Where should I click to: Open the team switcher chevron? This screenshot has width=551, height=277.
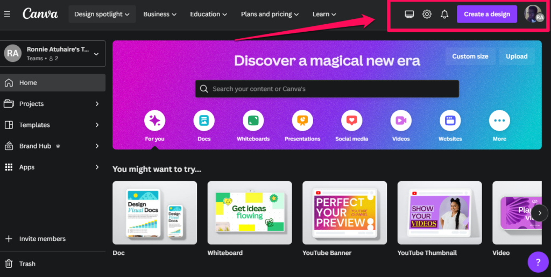pos(96,54)
